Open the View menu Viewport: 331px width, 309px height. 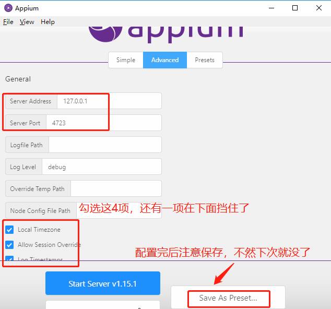click(x=27, y=22)
